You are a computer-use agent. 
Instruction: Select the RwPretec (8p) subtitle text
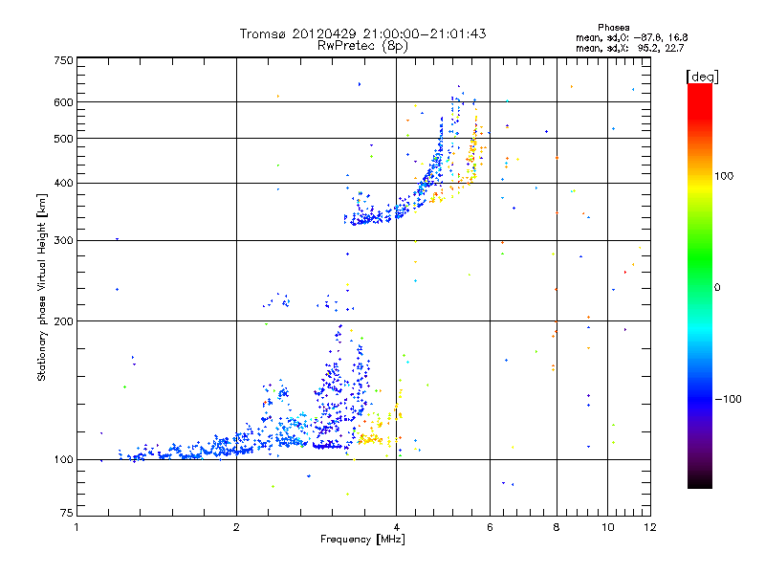click(x=362, y=45)
